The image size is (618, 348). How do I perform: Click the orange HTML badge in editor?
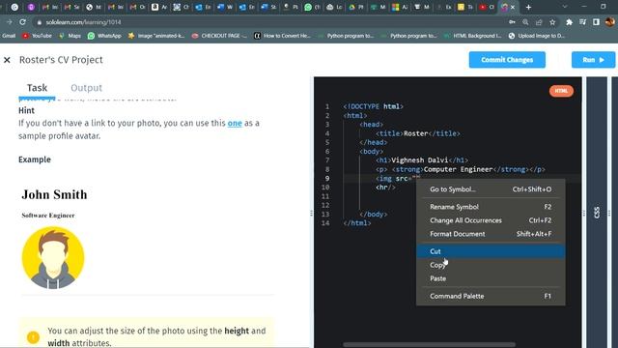[x=561, y=91]
